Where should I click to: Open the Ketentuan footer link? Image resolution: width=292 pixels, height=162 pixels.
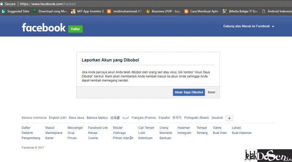(x=145, y=138)
